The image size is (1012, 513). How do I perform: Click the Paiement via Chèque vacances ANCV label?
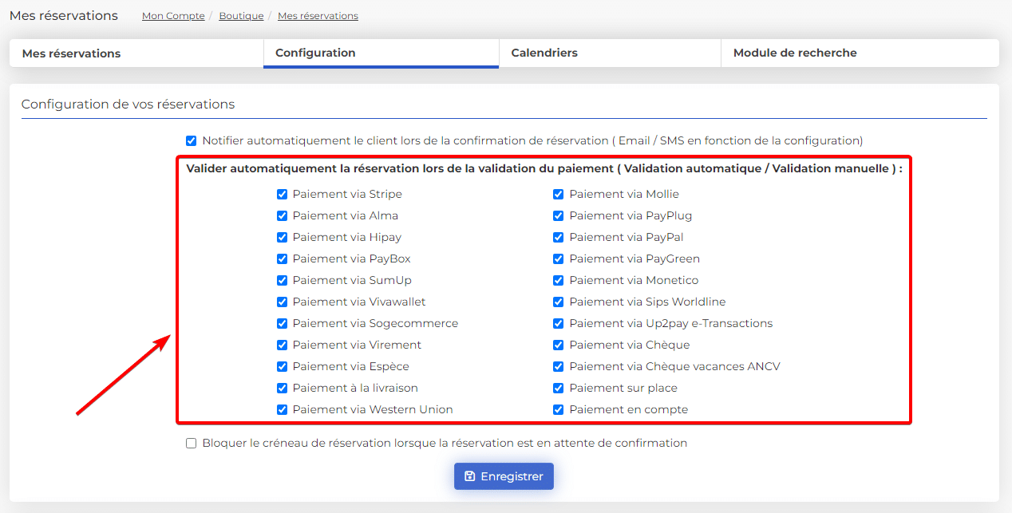(x=675, y=366)
